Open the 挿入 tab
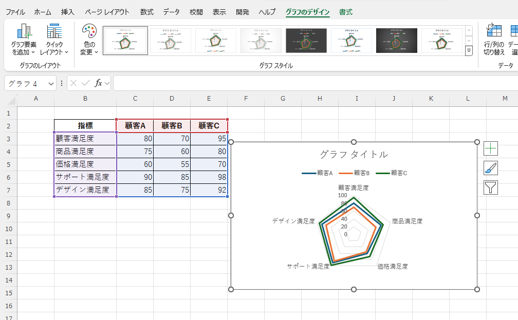518x320 pixels. pyautogui.click(x=67, y=12)
